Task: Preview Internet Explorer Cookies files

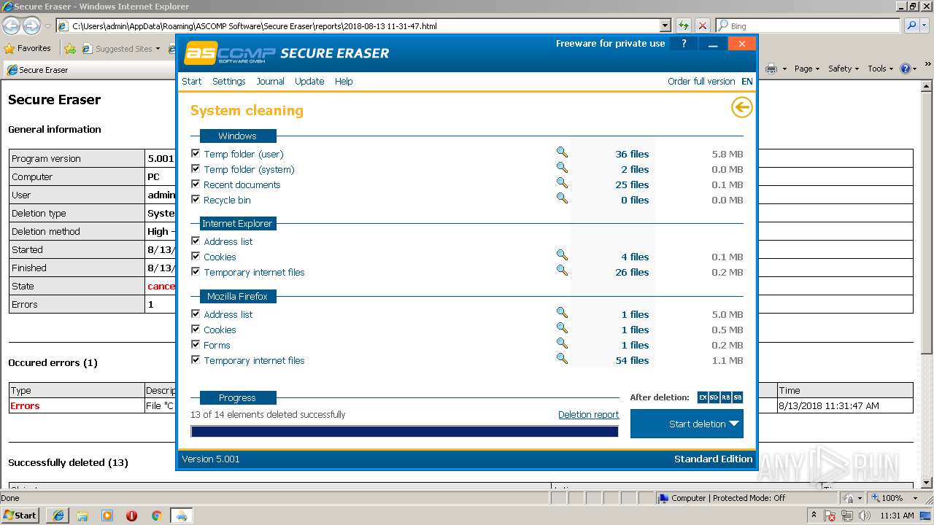Action: point(562,255)
